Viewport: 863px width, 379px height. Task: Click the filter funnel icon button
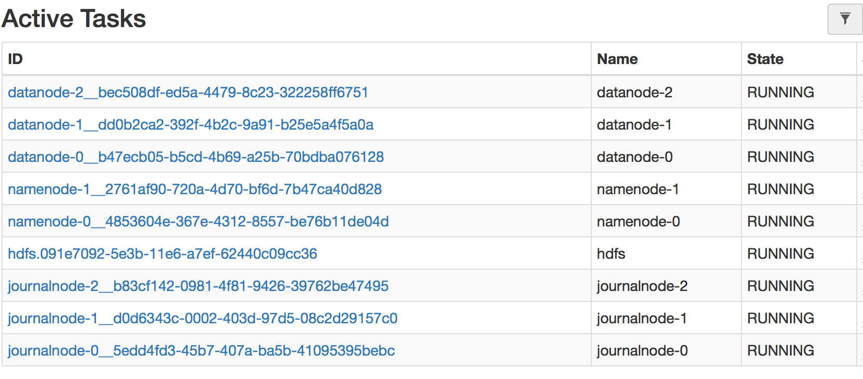pyautogui.click(x=845, y=19)
